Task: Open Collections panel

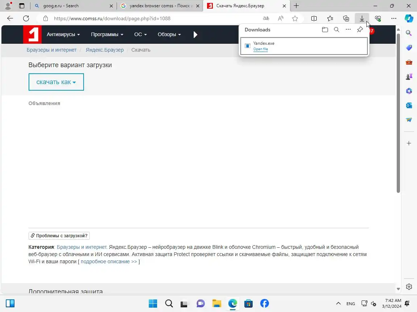Action: (346, 18)
